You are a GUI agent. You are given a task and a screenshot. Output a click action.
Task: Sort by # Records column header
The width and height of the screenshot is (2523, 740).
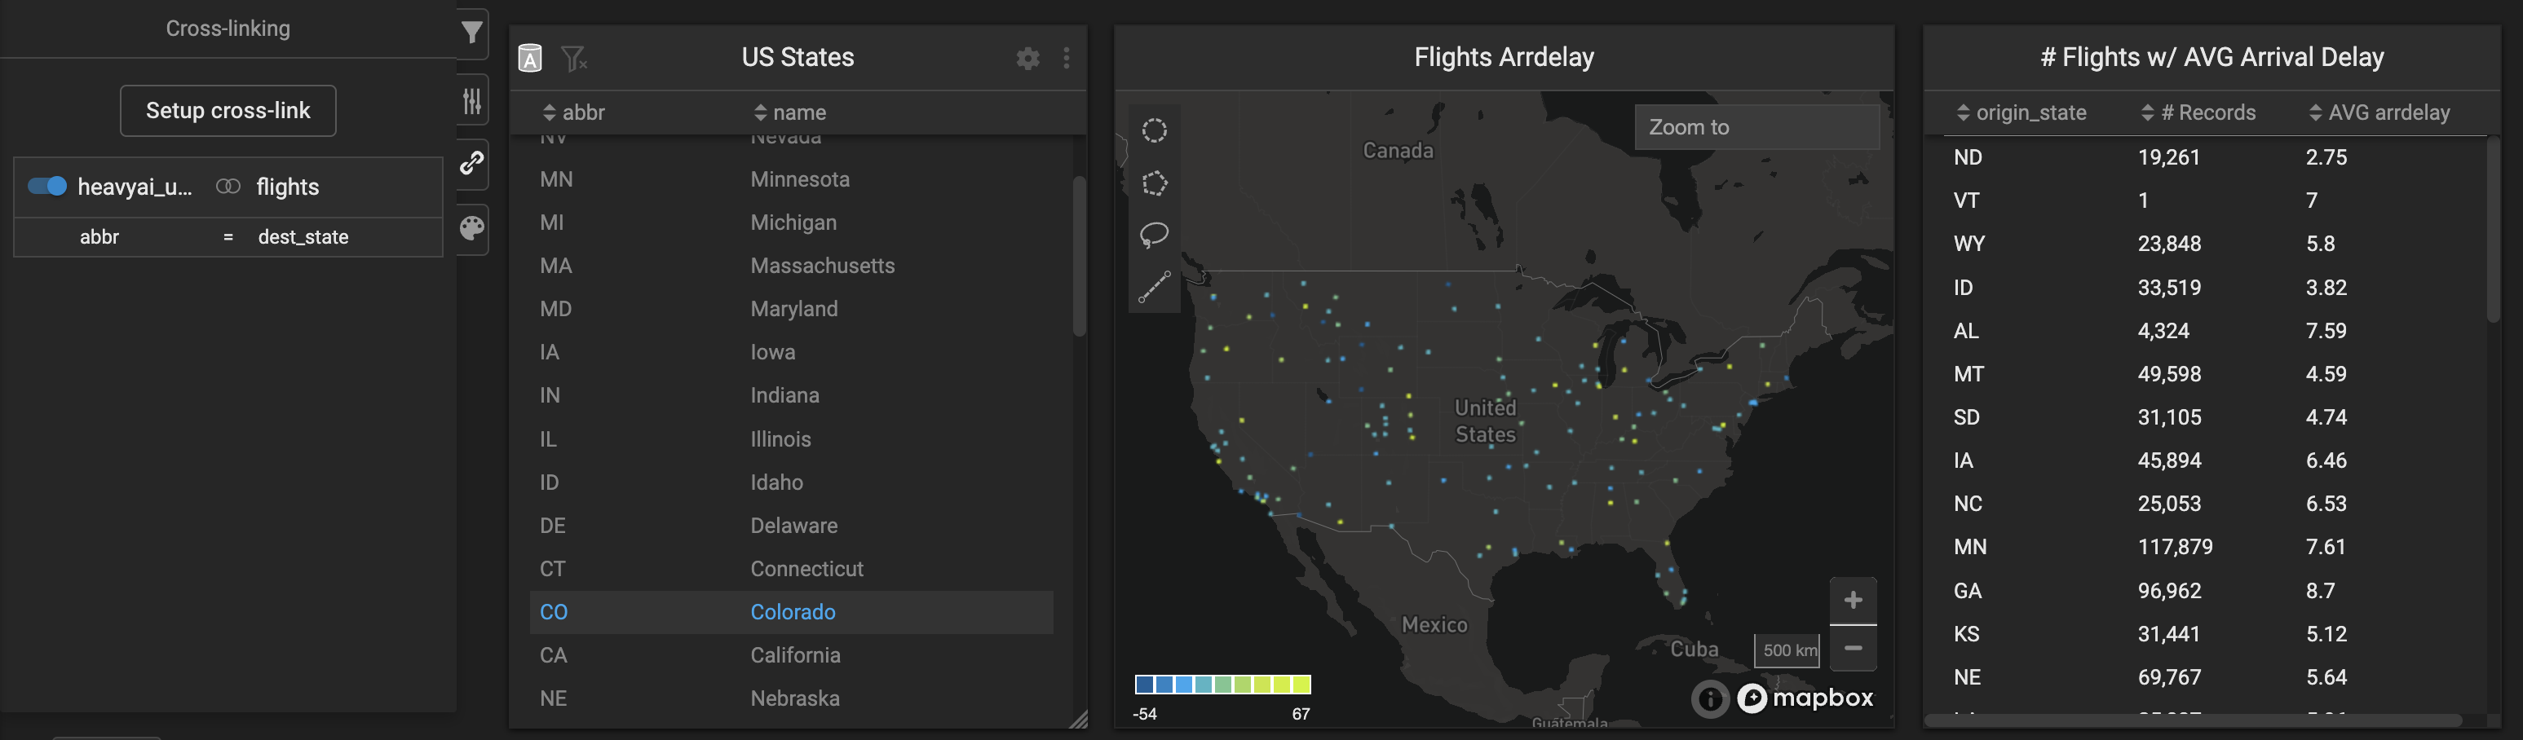(2198, 112)
